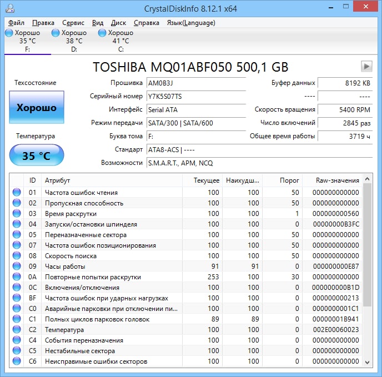Click the Наихудш... column header
382x377 pixels.
243,180
